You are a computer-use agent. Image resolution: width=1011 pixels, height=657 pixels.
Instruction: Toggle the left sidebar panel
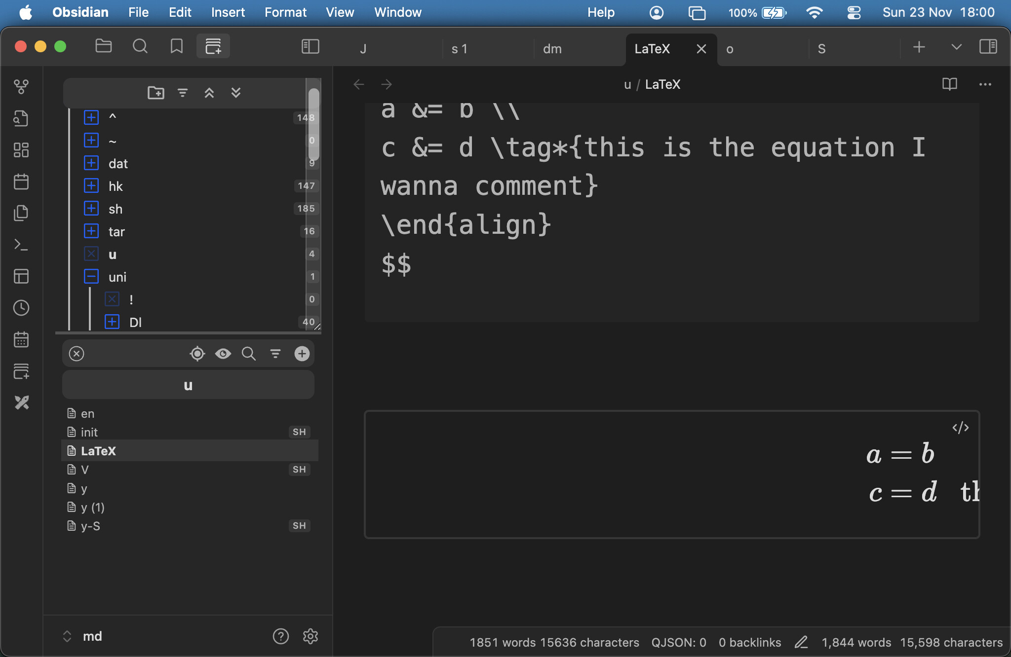click(x=311, y=46)
